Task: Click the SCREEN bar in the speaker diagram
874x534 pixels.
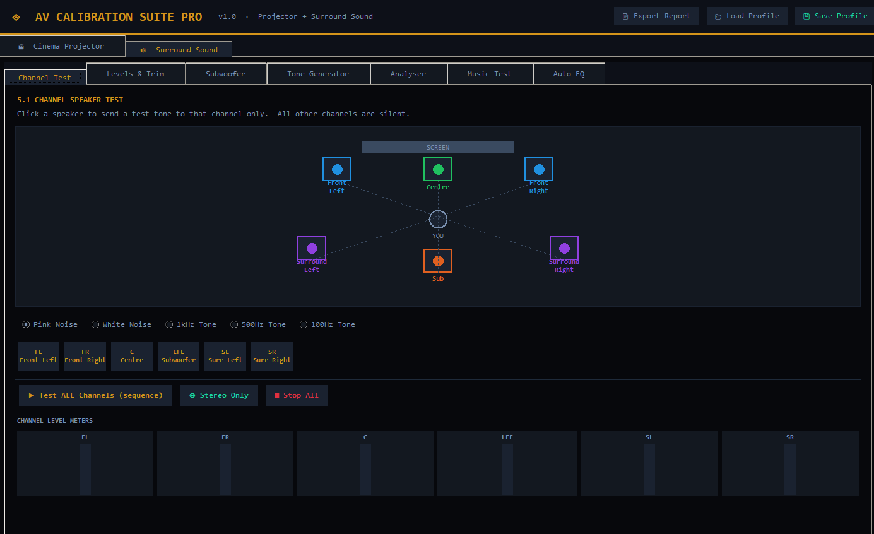Action: pos(438,147)
